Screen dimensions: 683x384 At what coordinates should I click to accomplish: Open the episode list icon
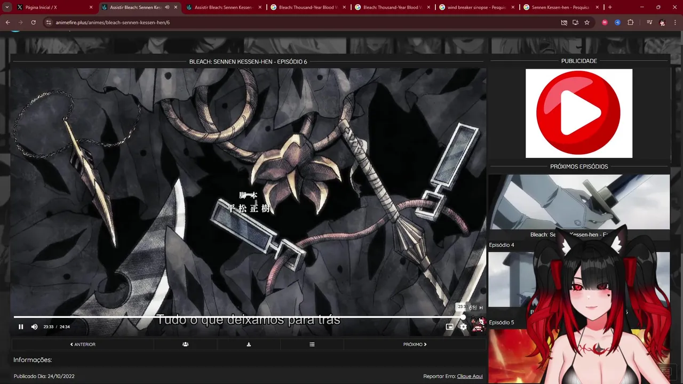[x=312, y=345]
